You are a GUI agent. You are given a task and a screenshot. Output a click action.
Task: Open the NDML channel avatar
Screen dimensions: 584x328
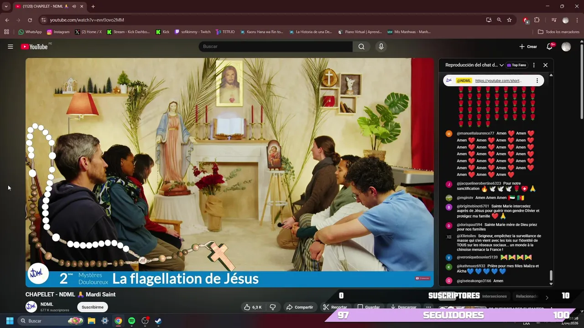(x=31, y=307)
